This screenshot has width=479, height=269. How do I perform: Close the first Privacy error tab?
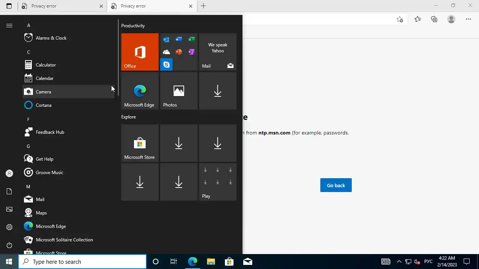point(101,6)
